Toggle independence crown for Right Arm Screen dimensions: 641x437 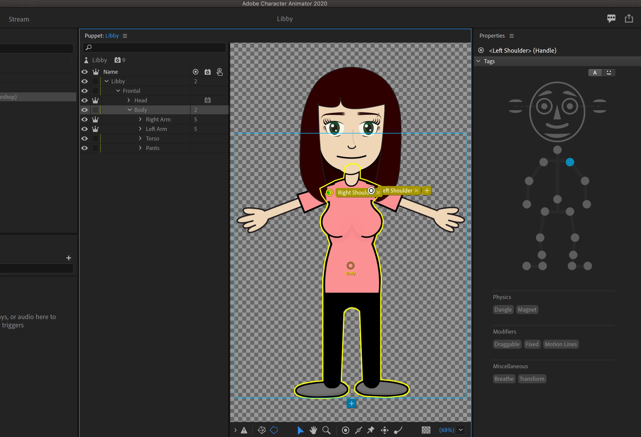[x=96, y=119]
